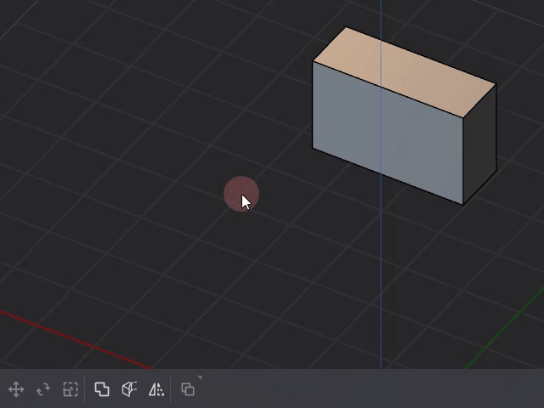Click the box's top-left back corner vertex
Viewport: 544px width, 408px height.
tap(346, 27)
